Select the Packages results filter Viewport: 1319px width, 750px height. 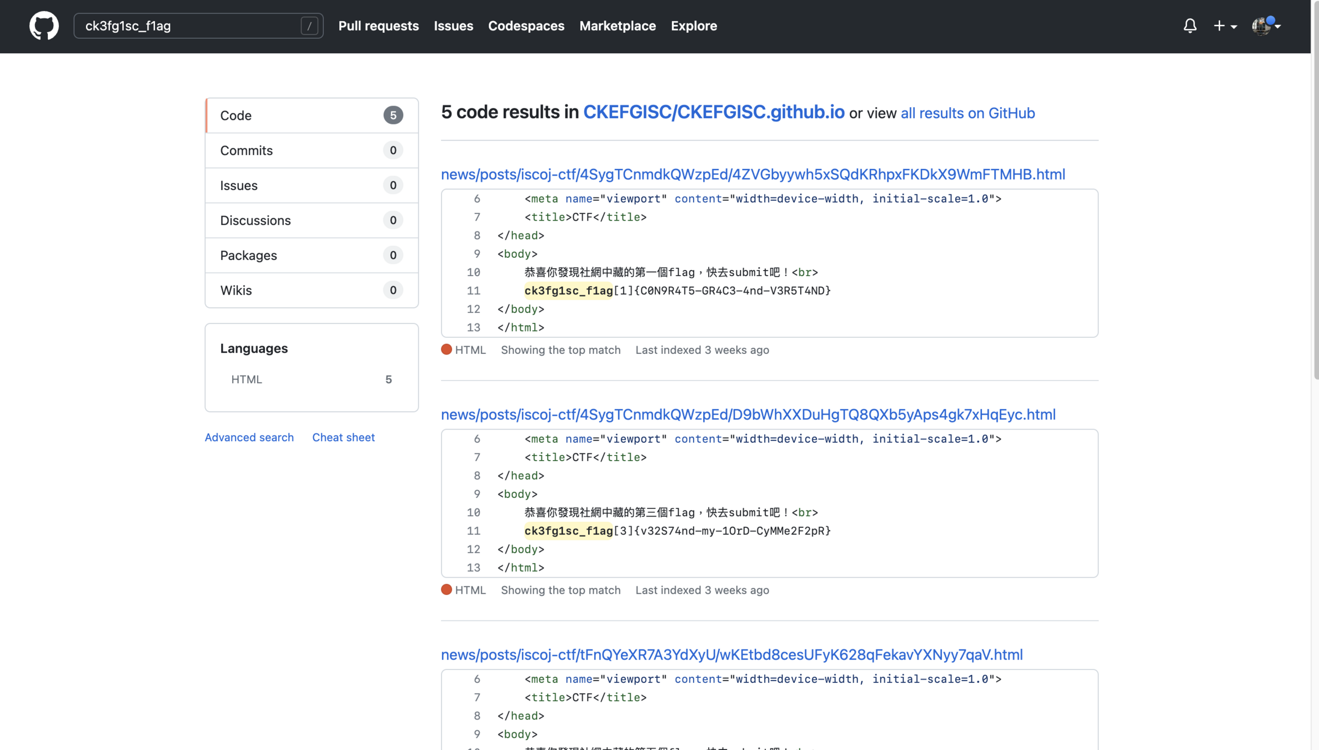(x=312, y=256)
